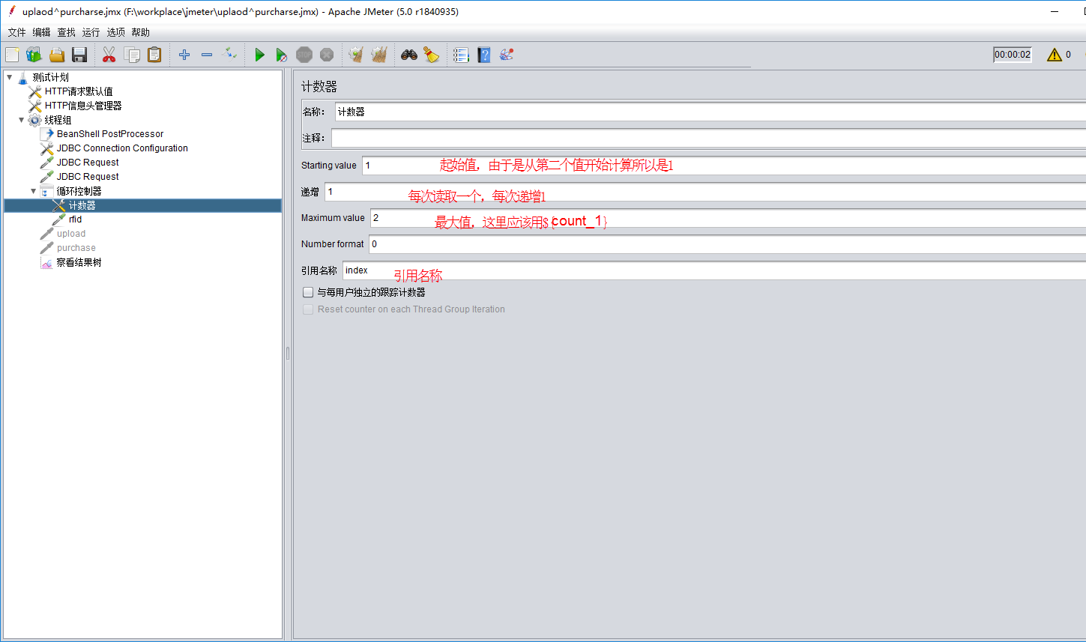
Task: Select 察看结果树 listener in tree
Action: pyautogui.click(x=79, y=263)
